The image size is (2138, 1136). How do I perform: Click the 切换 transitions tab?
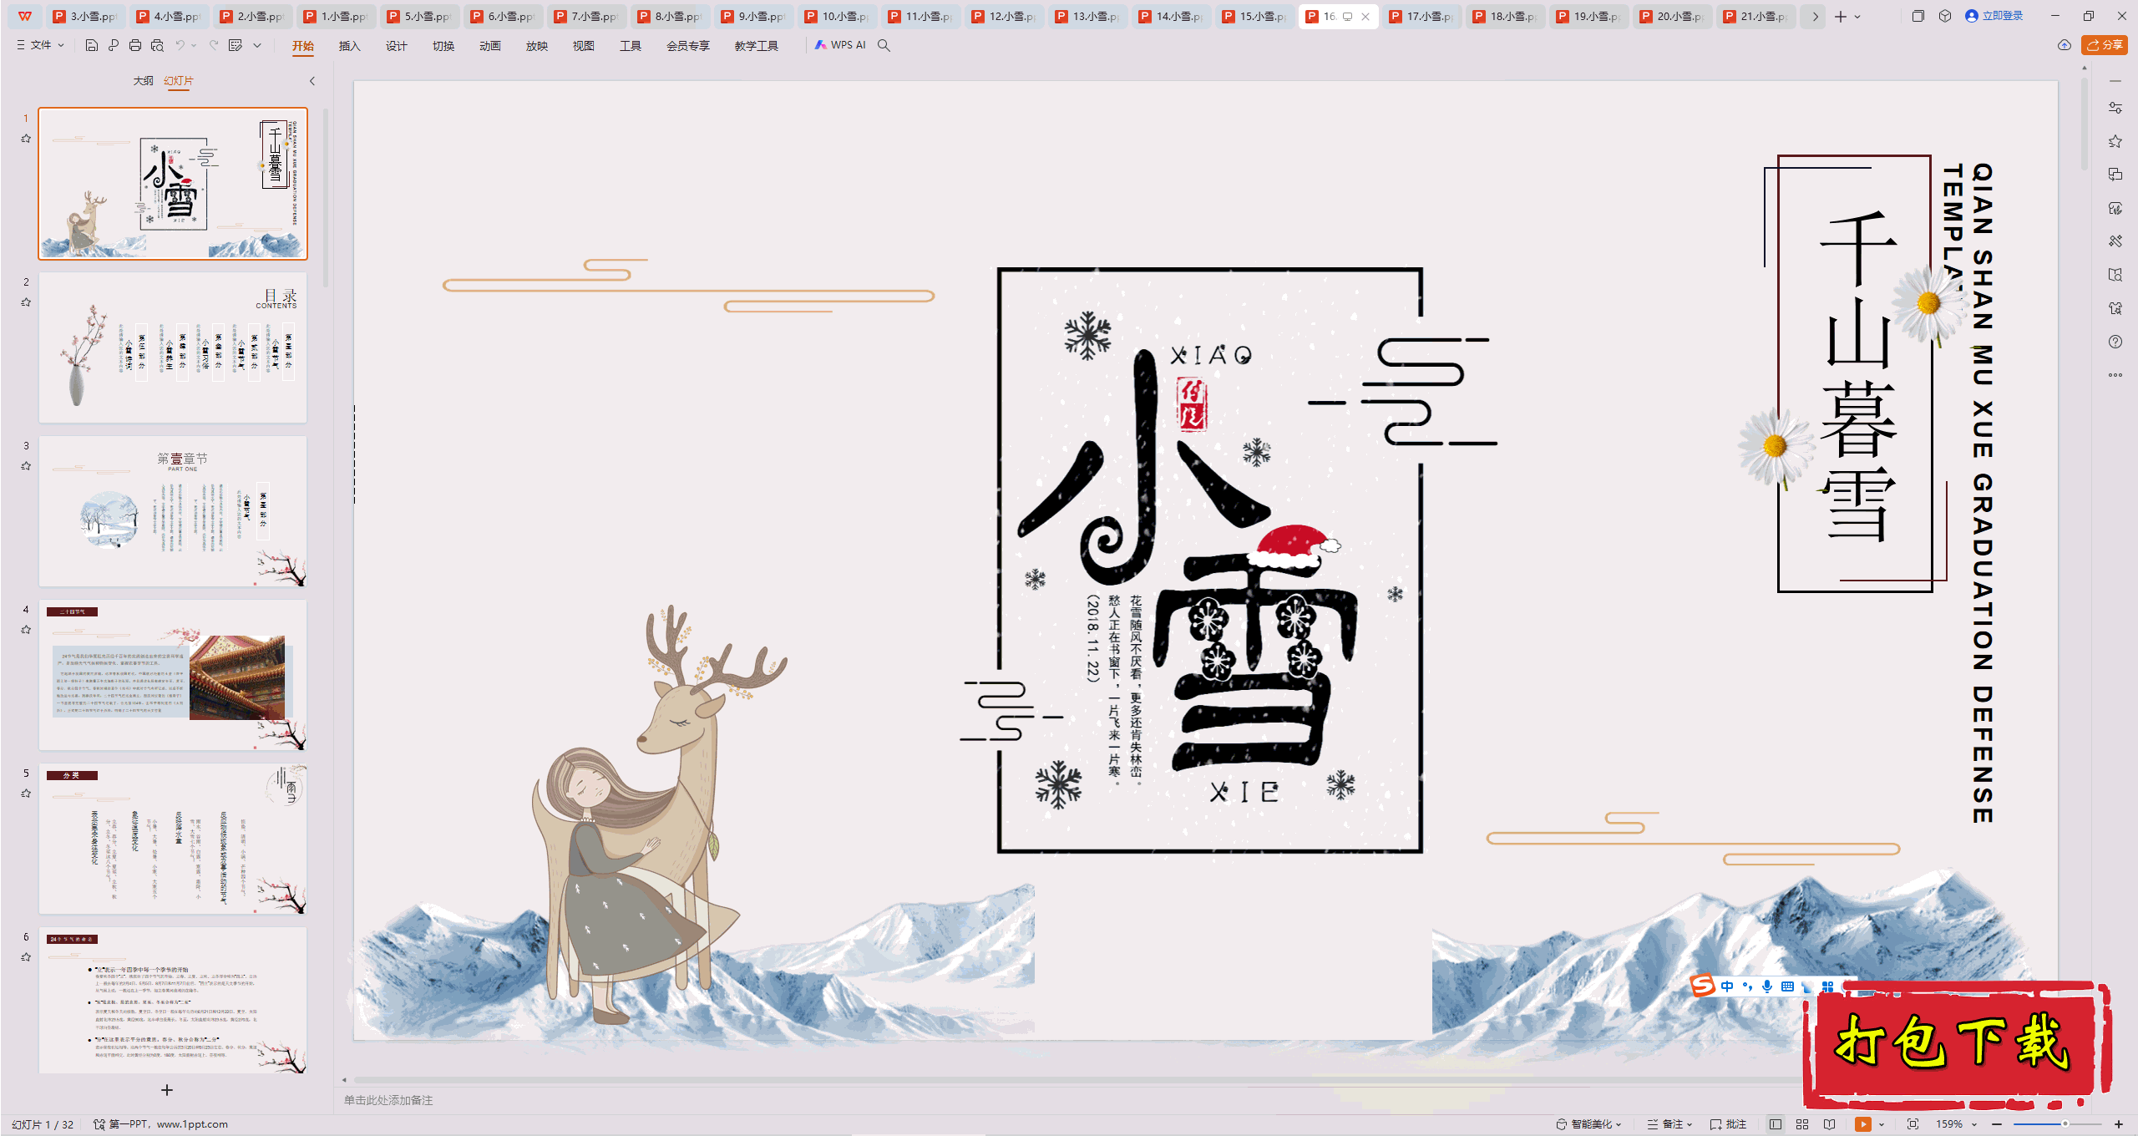click(443, 46)
